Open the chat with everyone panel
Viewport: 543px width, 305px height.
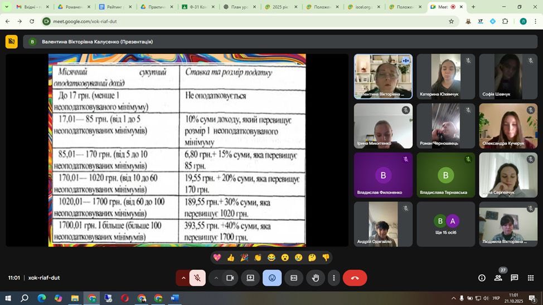click(x=514, y=278)
